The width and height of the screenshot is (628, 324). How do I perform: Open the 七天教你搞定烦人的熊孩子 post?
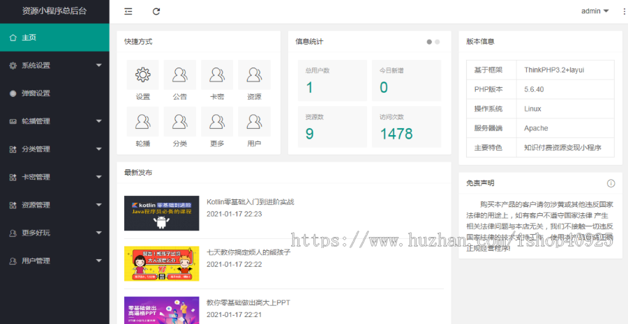point(248,252)
